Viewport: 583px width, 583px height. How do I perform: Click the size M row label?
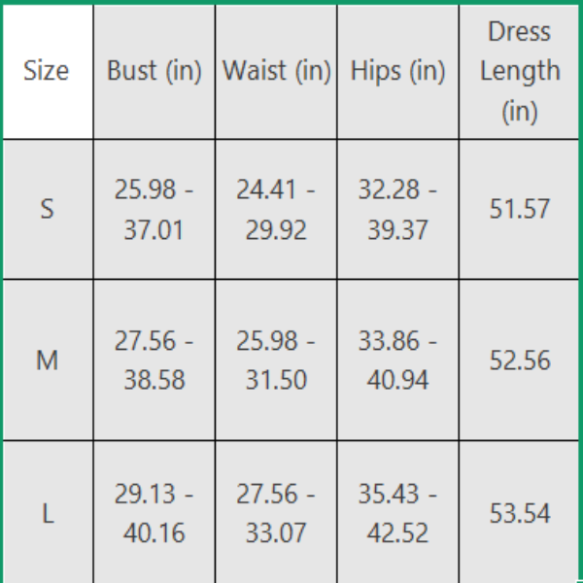(47, 360)
